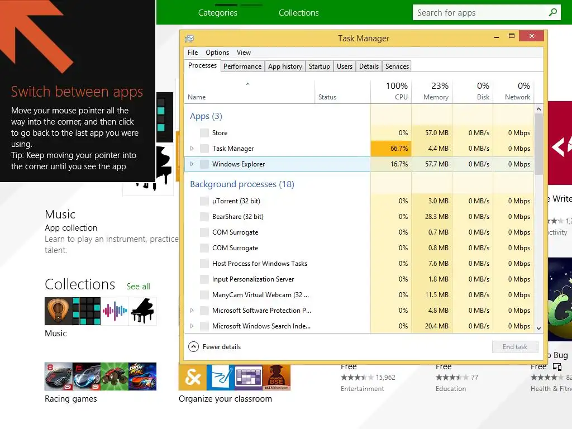Click the scrollbar up arrow in process list

pos(538,109)
